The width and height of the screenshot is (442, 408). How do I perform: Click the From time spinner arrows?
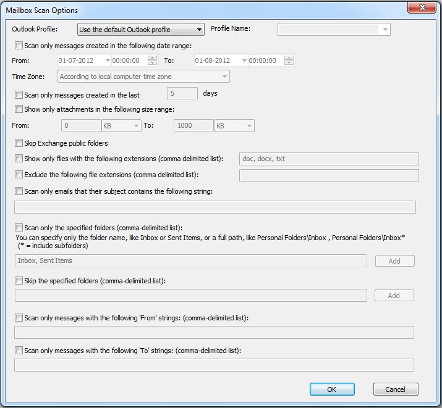coord(152,60)
